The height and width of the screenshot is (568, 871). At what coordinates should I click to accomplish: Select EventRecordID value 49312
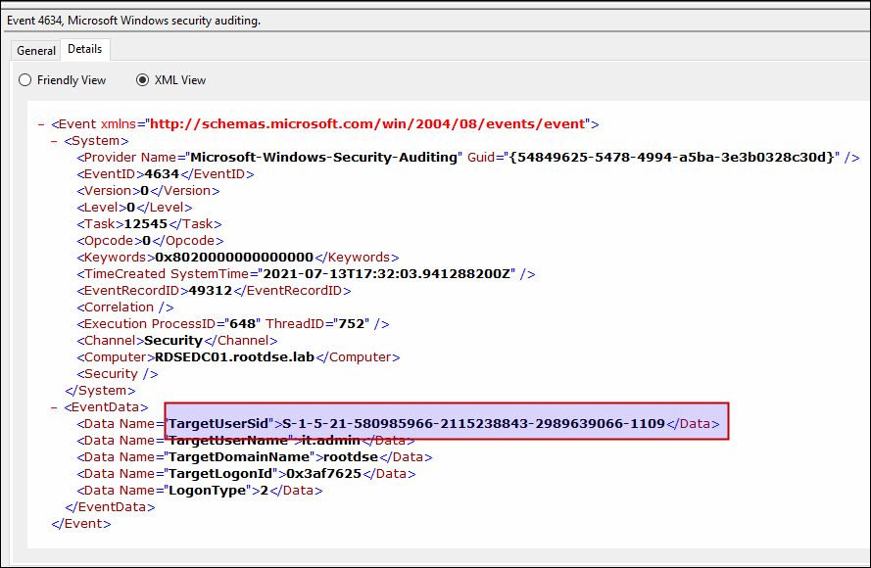point(210,291)
